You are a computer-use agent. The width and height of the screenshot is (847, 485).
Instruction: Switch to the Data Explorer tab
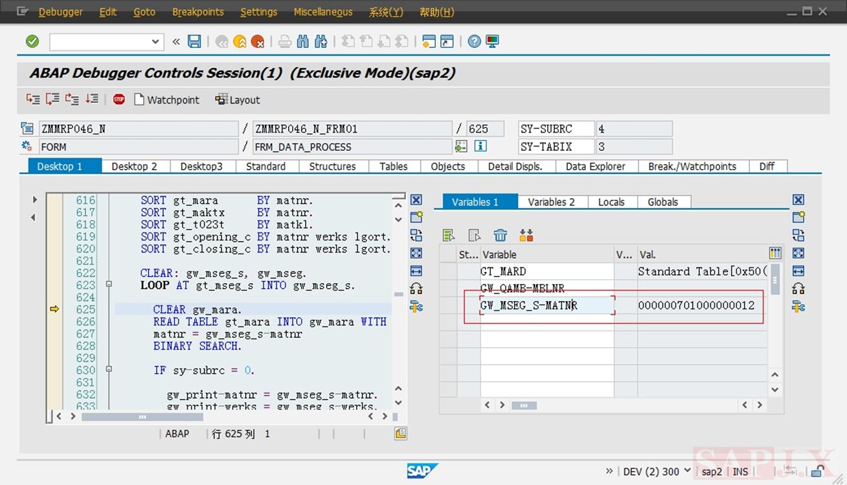point(596,166)
